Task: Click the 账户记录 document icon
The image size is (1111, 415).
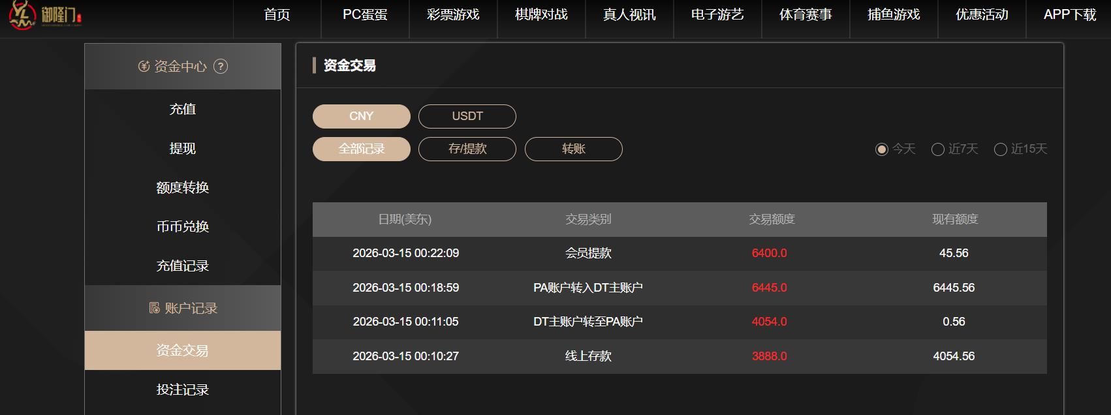Action: 154,308
